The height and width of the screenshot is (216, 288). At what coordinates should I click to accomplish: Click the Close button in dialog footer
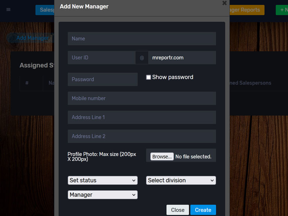(x=177, y=210)
